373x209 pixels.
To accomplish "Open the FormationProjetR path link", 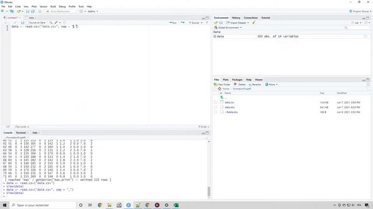I will click(242, 89).
